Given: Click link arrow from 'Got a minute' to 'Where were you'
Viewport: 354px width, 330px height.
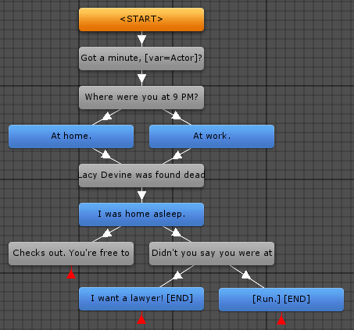Looking at the screenshot, I should click(141, 78).
